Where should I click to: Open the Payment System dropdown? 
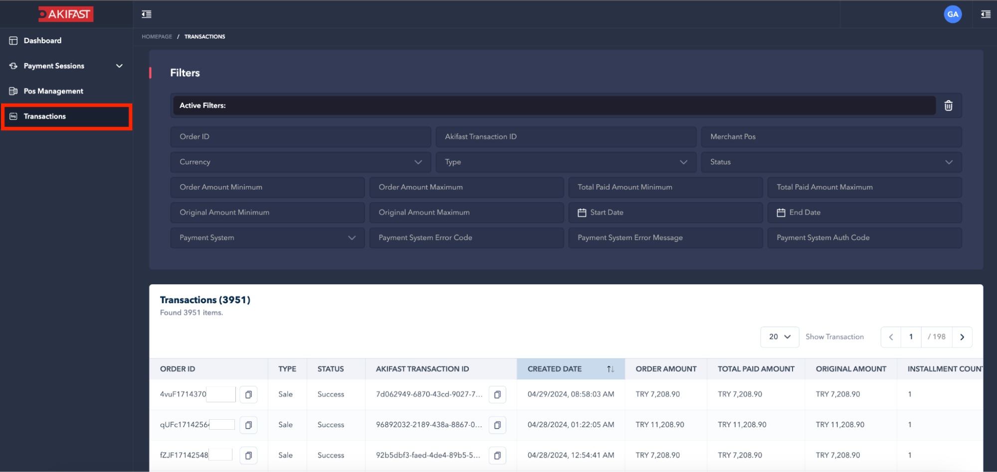[267, 237]
